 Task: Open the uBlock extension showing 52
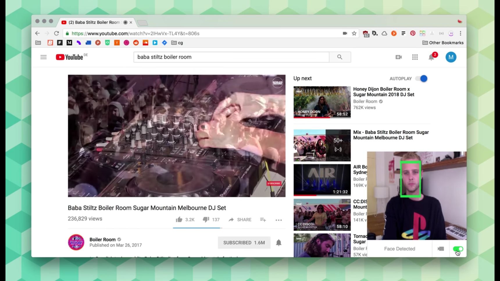coord(366,34)
